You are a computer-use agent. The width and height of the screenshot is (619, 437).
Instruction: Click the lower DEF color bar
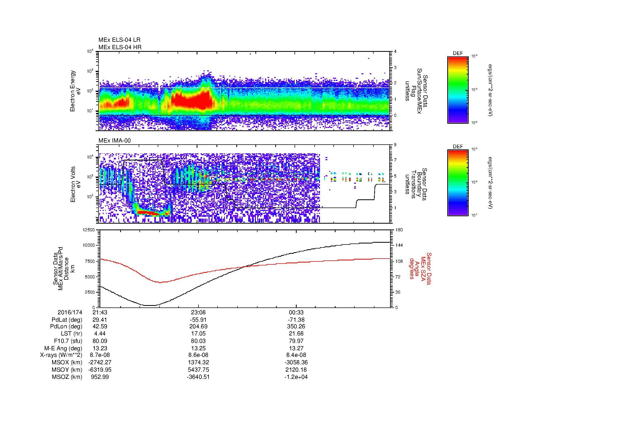point(458,183)
